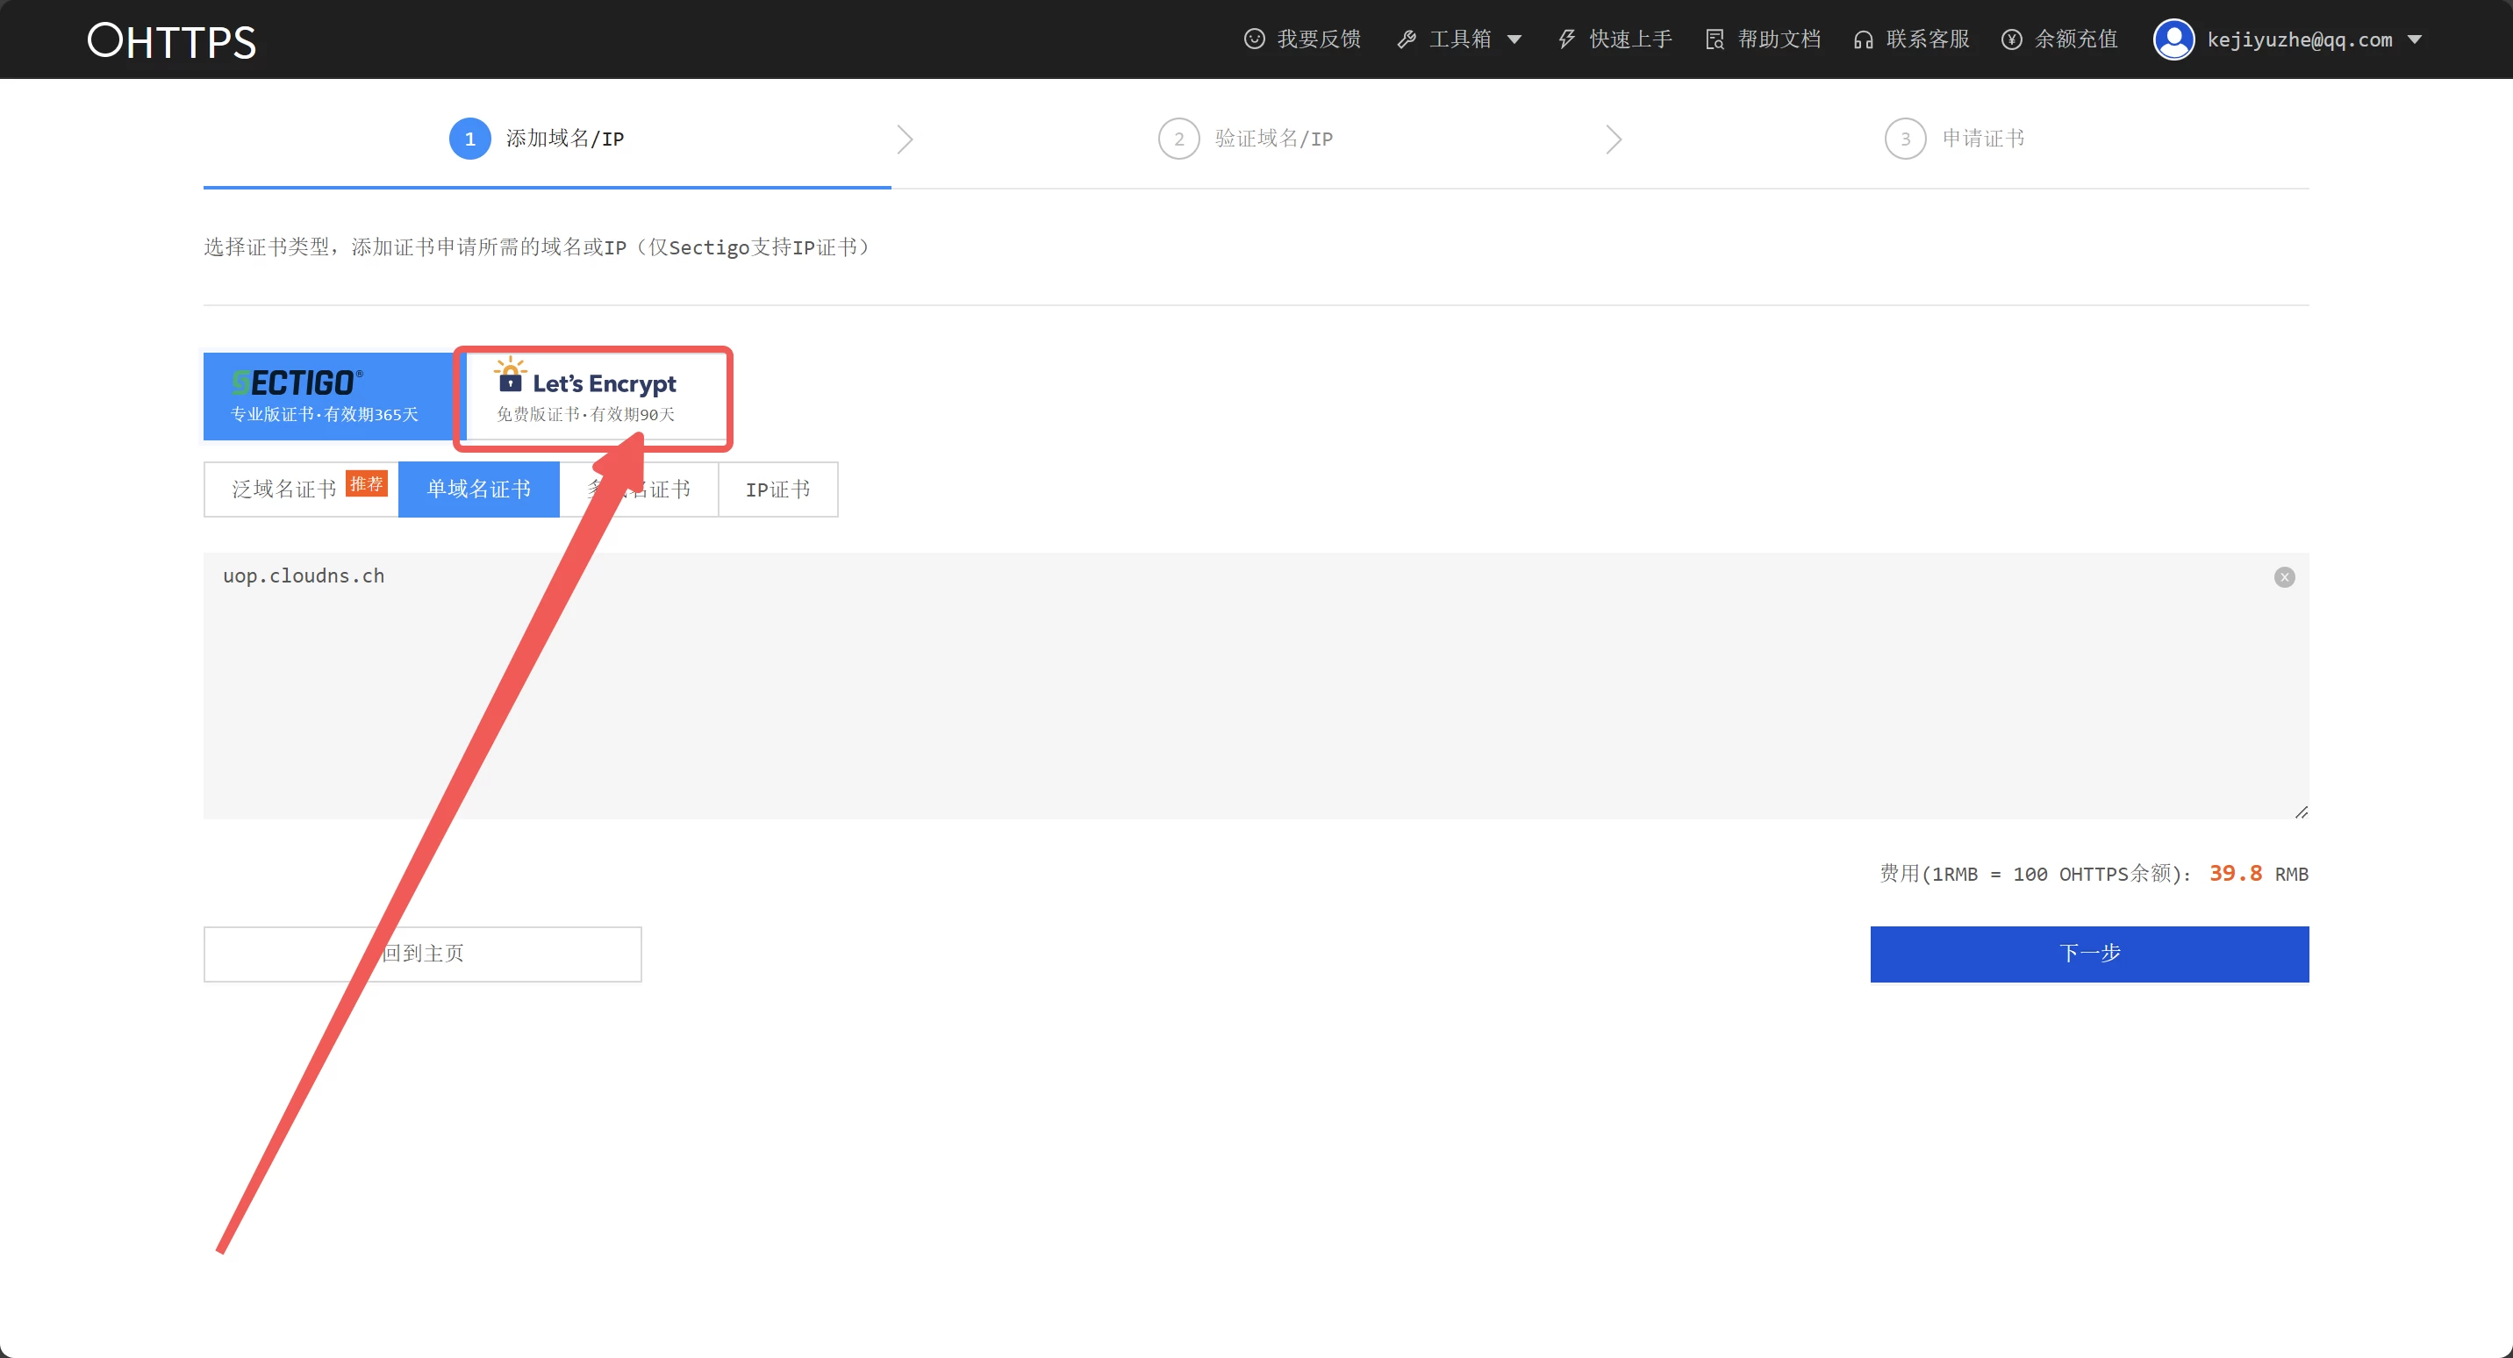Click the user avatar icon
The image size is (2513, 1358).
point(2173,39)
